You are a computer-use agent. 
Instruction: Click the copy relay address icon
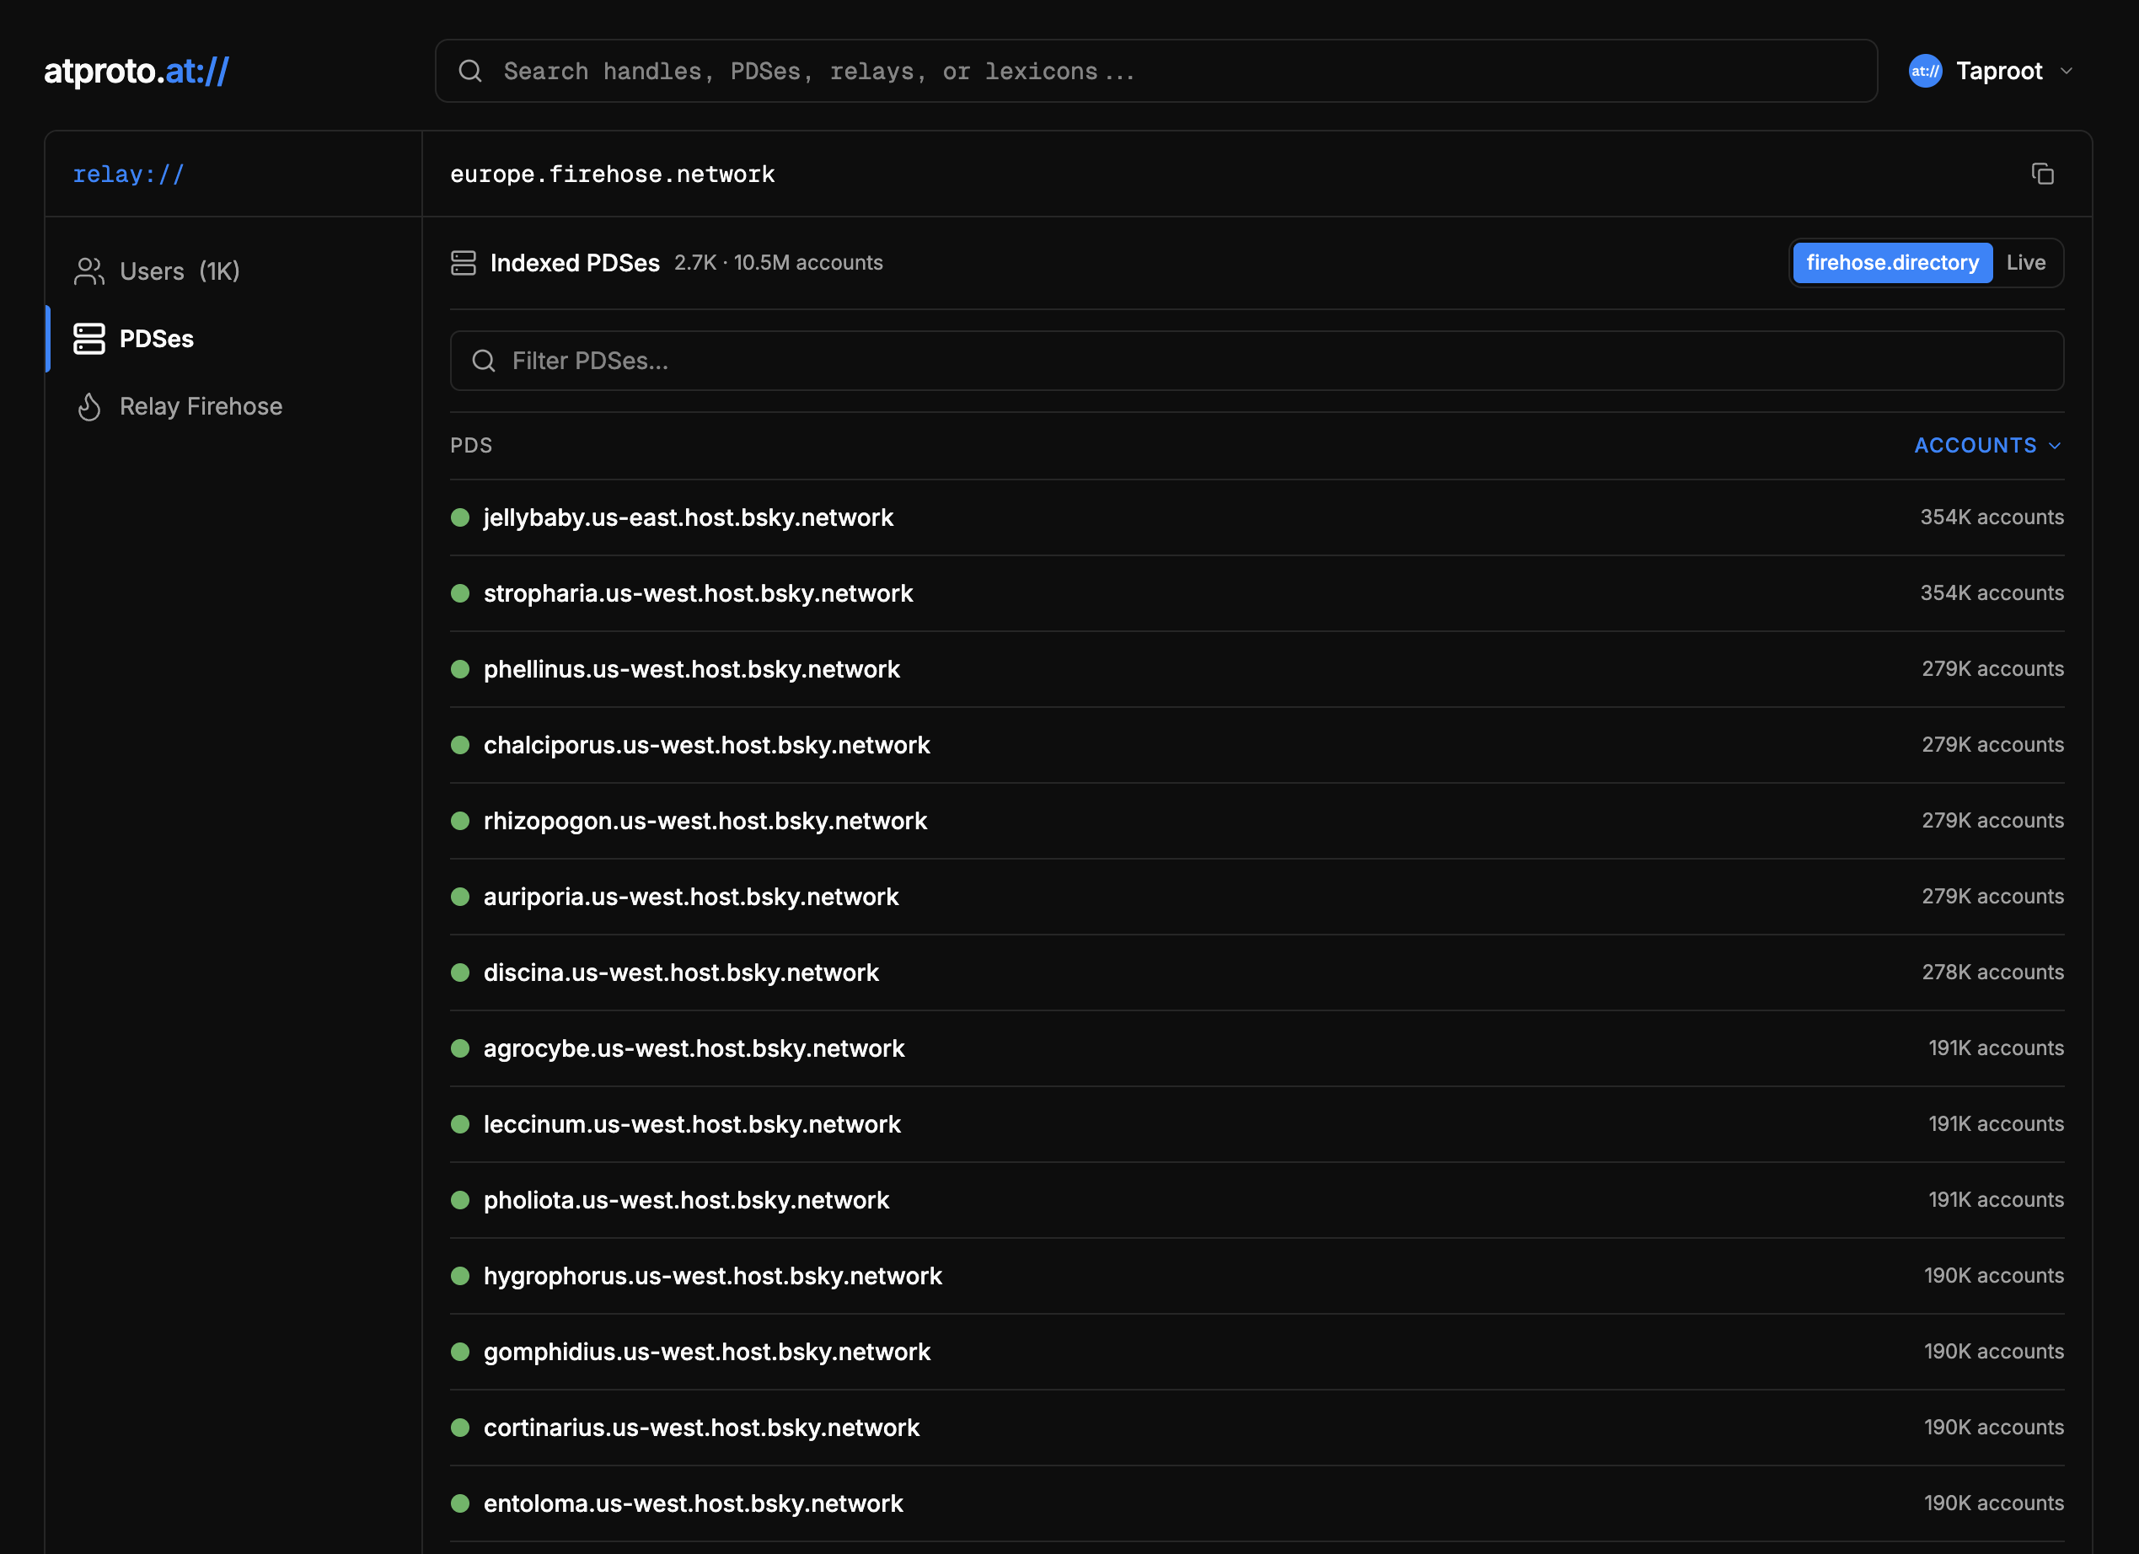coord(2042,174)
